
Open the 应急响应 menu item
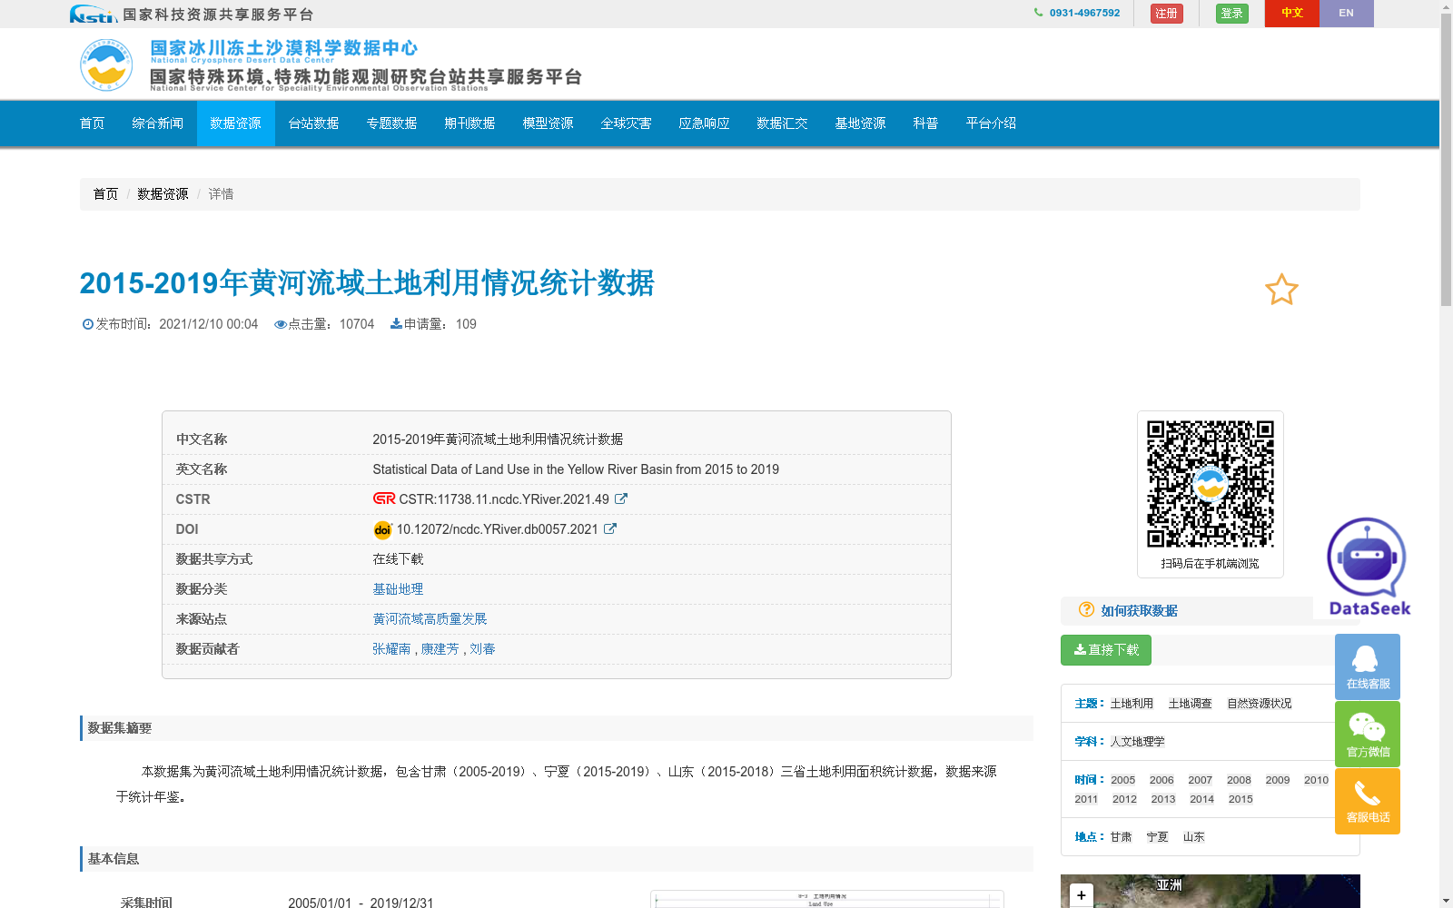705,123
